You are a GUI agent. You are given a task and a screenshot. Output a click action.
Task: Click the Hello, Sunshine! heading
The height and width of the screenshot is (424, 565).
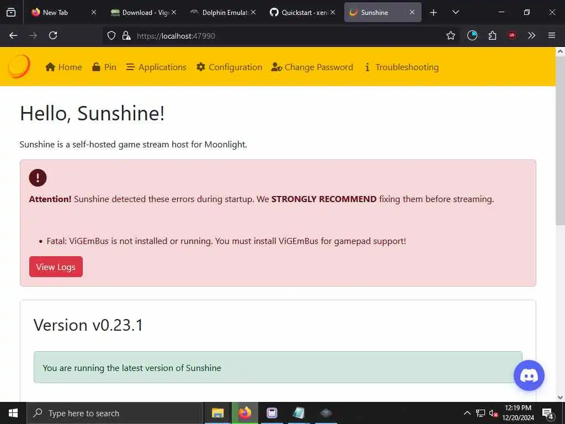point(92,113)
